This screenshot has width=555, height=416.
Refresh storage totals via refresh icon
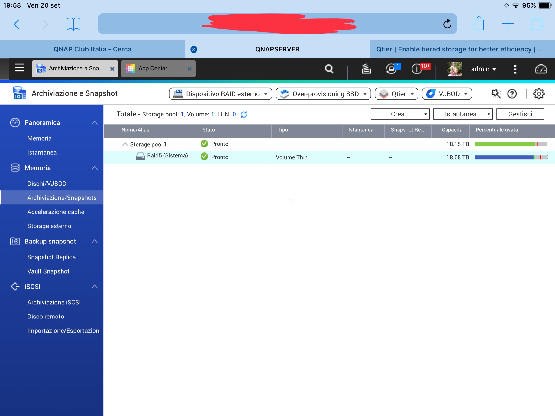click(244, 114)
